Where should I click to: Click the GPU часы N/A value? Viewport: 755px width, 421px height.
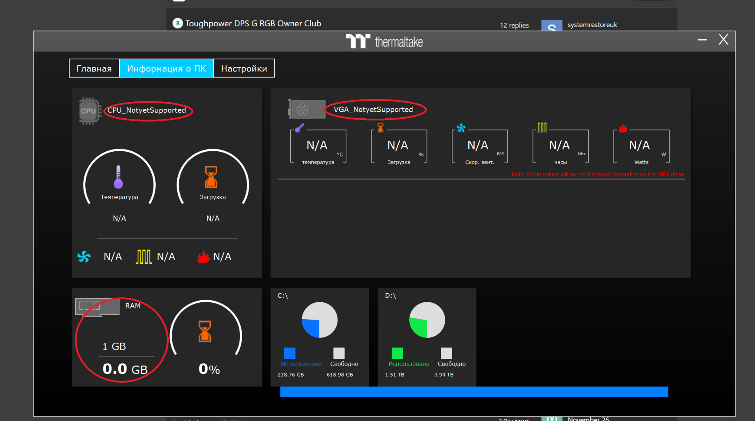click(559, 145)
